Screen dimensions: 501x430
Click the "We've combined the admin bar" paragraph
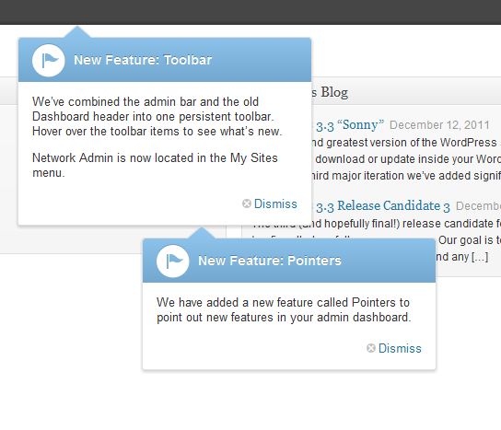pos(157,116)
